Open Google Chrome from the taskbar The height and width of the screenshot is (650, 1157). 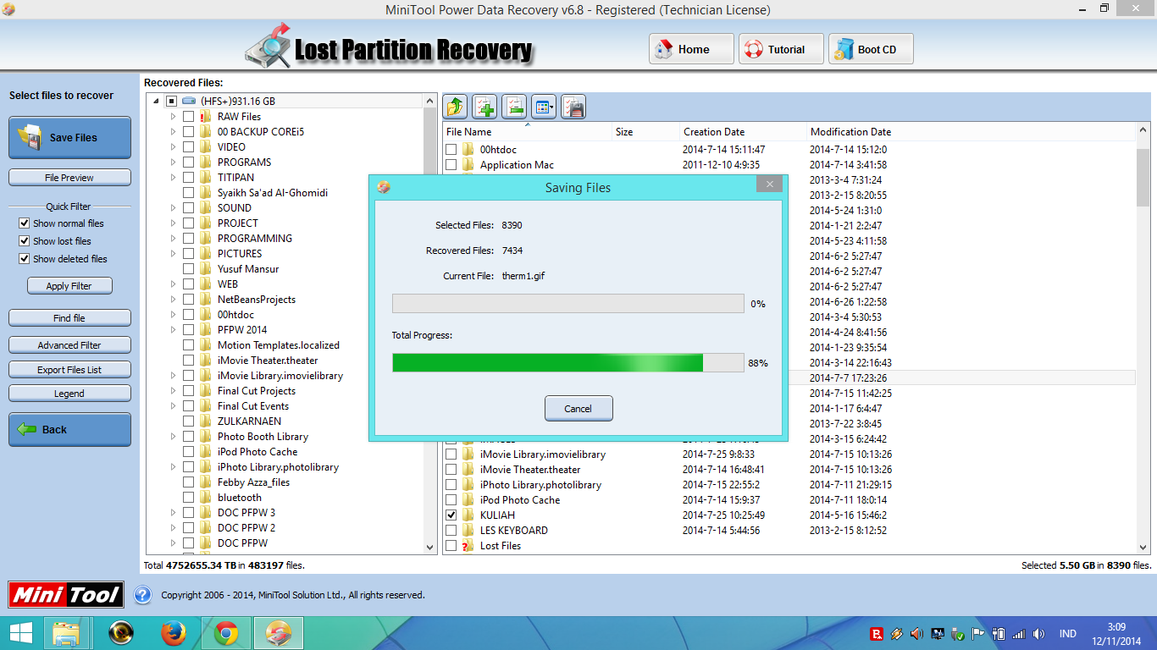click(225, 633)
